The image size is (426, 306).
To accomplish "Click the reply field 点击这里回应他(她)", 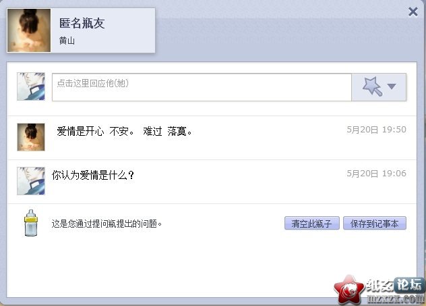I will pos(202,87).
